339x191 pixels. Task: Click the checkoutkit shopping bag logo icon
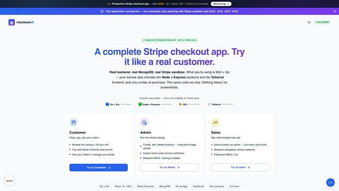coord(11,22)
